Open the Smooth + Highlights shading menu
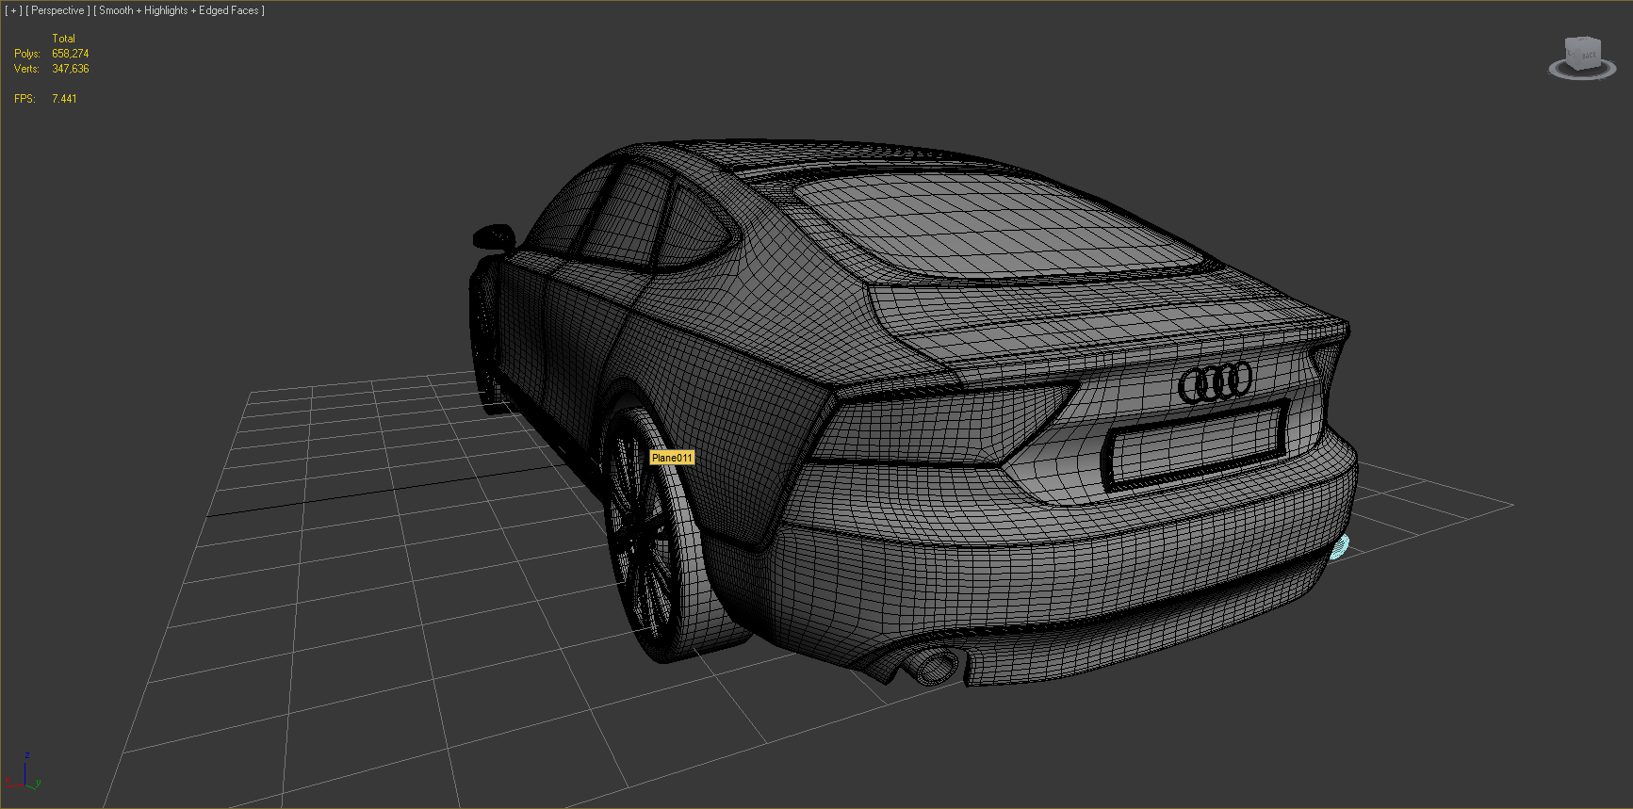This screenshot has height=809, width=1633. pos(179,10)
